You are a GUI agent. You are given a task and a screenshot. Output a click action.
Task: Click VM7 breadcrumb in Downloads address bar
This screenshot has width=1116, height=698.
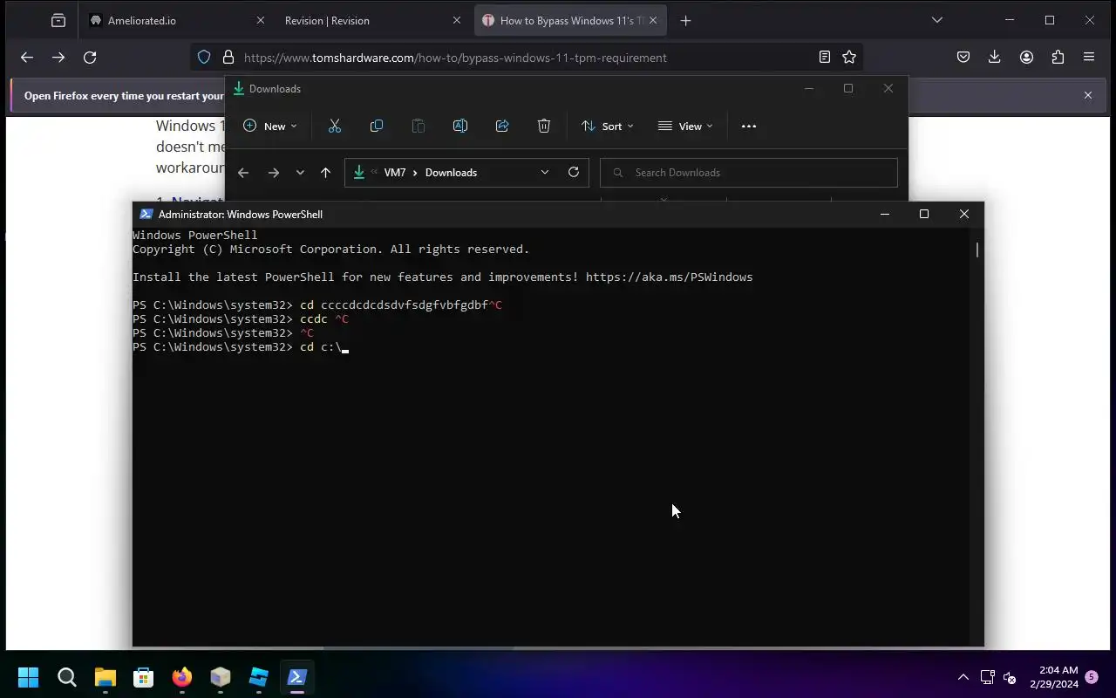(395, 173)
